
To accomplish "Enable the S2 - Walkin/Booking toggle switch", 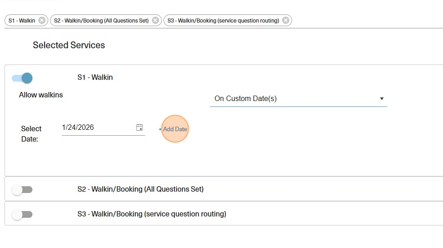I will click(22, 190).
